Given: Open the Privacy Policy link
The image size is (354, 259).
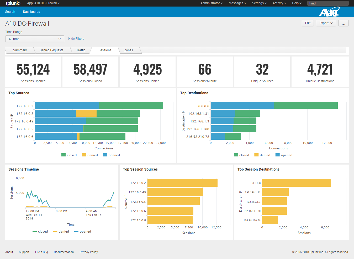Looking at the screenshot, I should [x=89, y=252].
